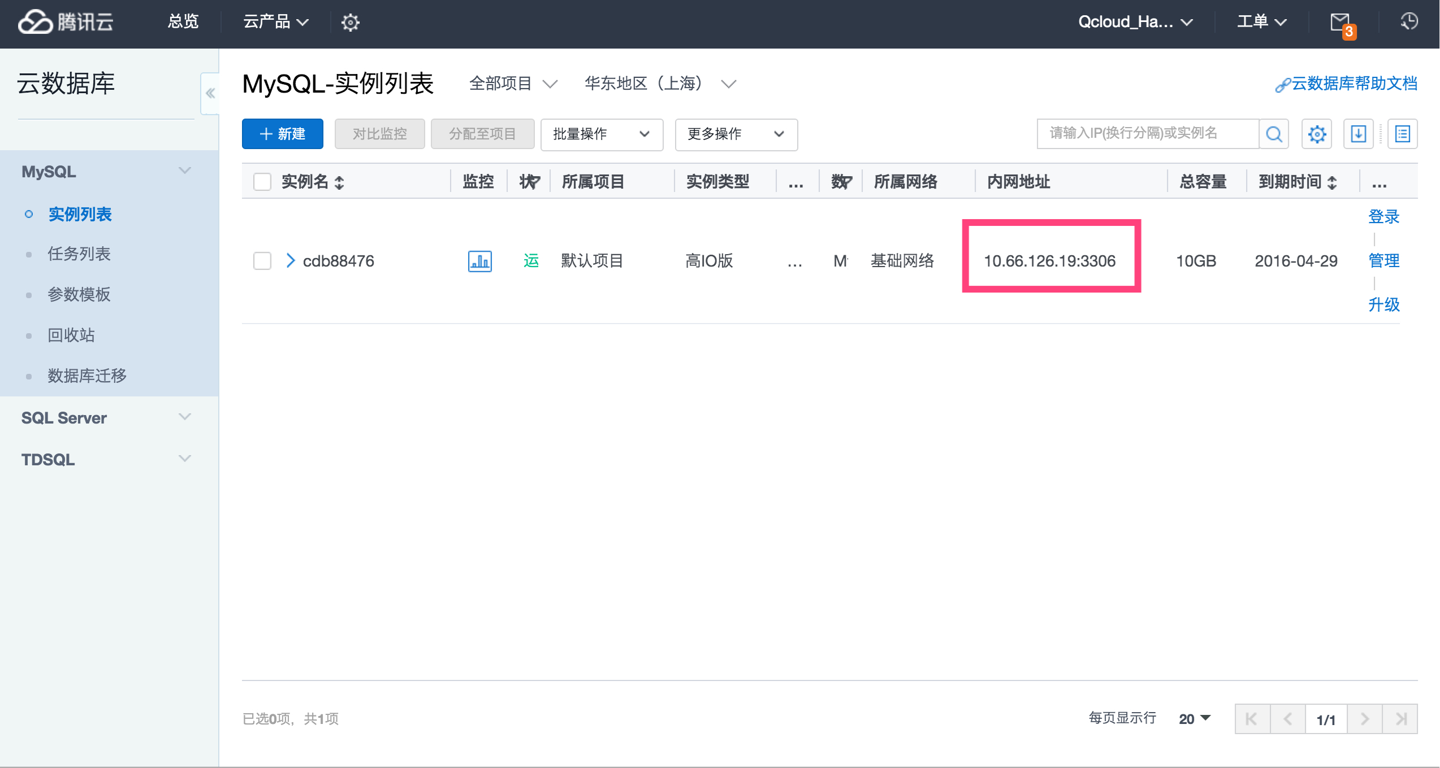Click the 2016-04-29 expiration date
This screenshot has width=1440, height=768.
1296,261
